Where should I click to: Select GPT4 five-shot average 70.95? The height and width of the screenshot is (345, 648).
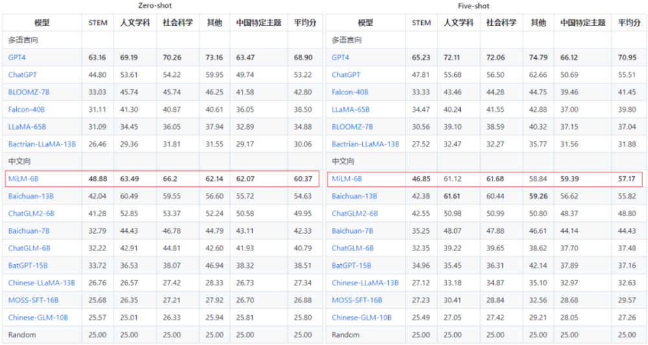(627, 58)
